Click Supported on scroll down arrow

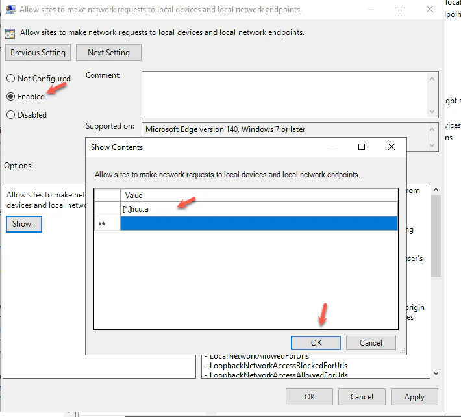(x=432, y=145)
